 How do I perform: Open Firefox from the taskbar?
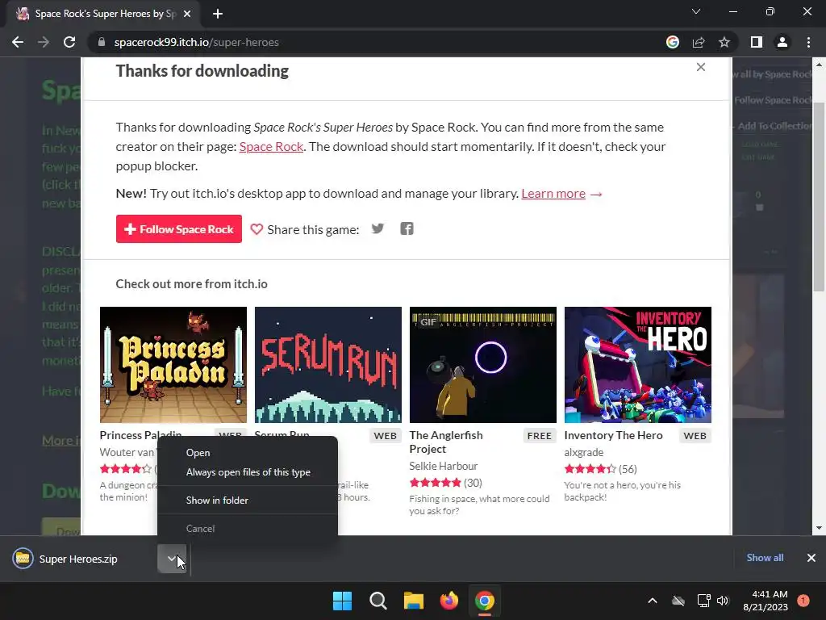click(x=448, y=601)
